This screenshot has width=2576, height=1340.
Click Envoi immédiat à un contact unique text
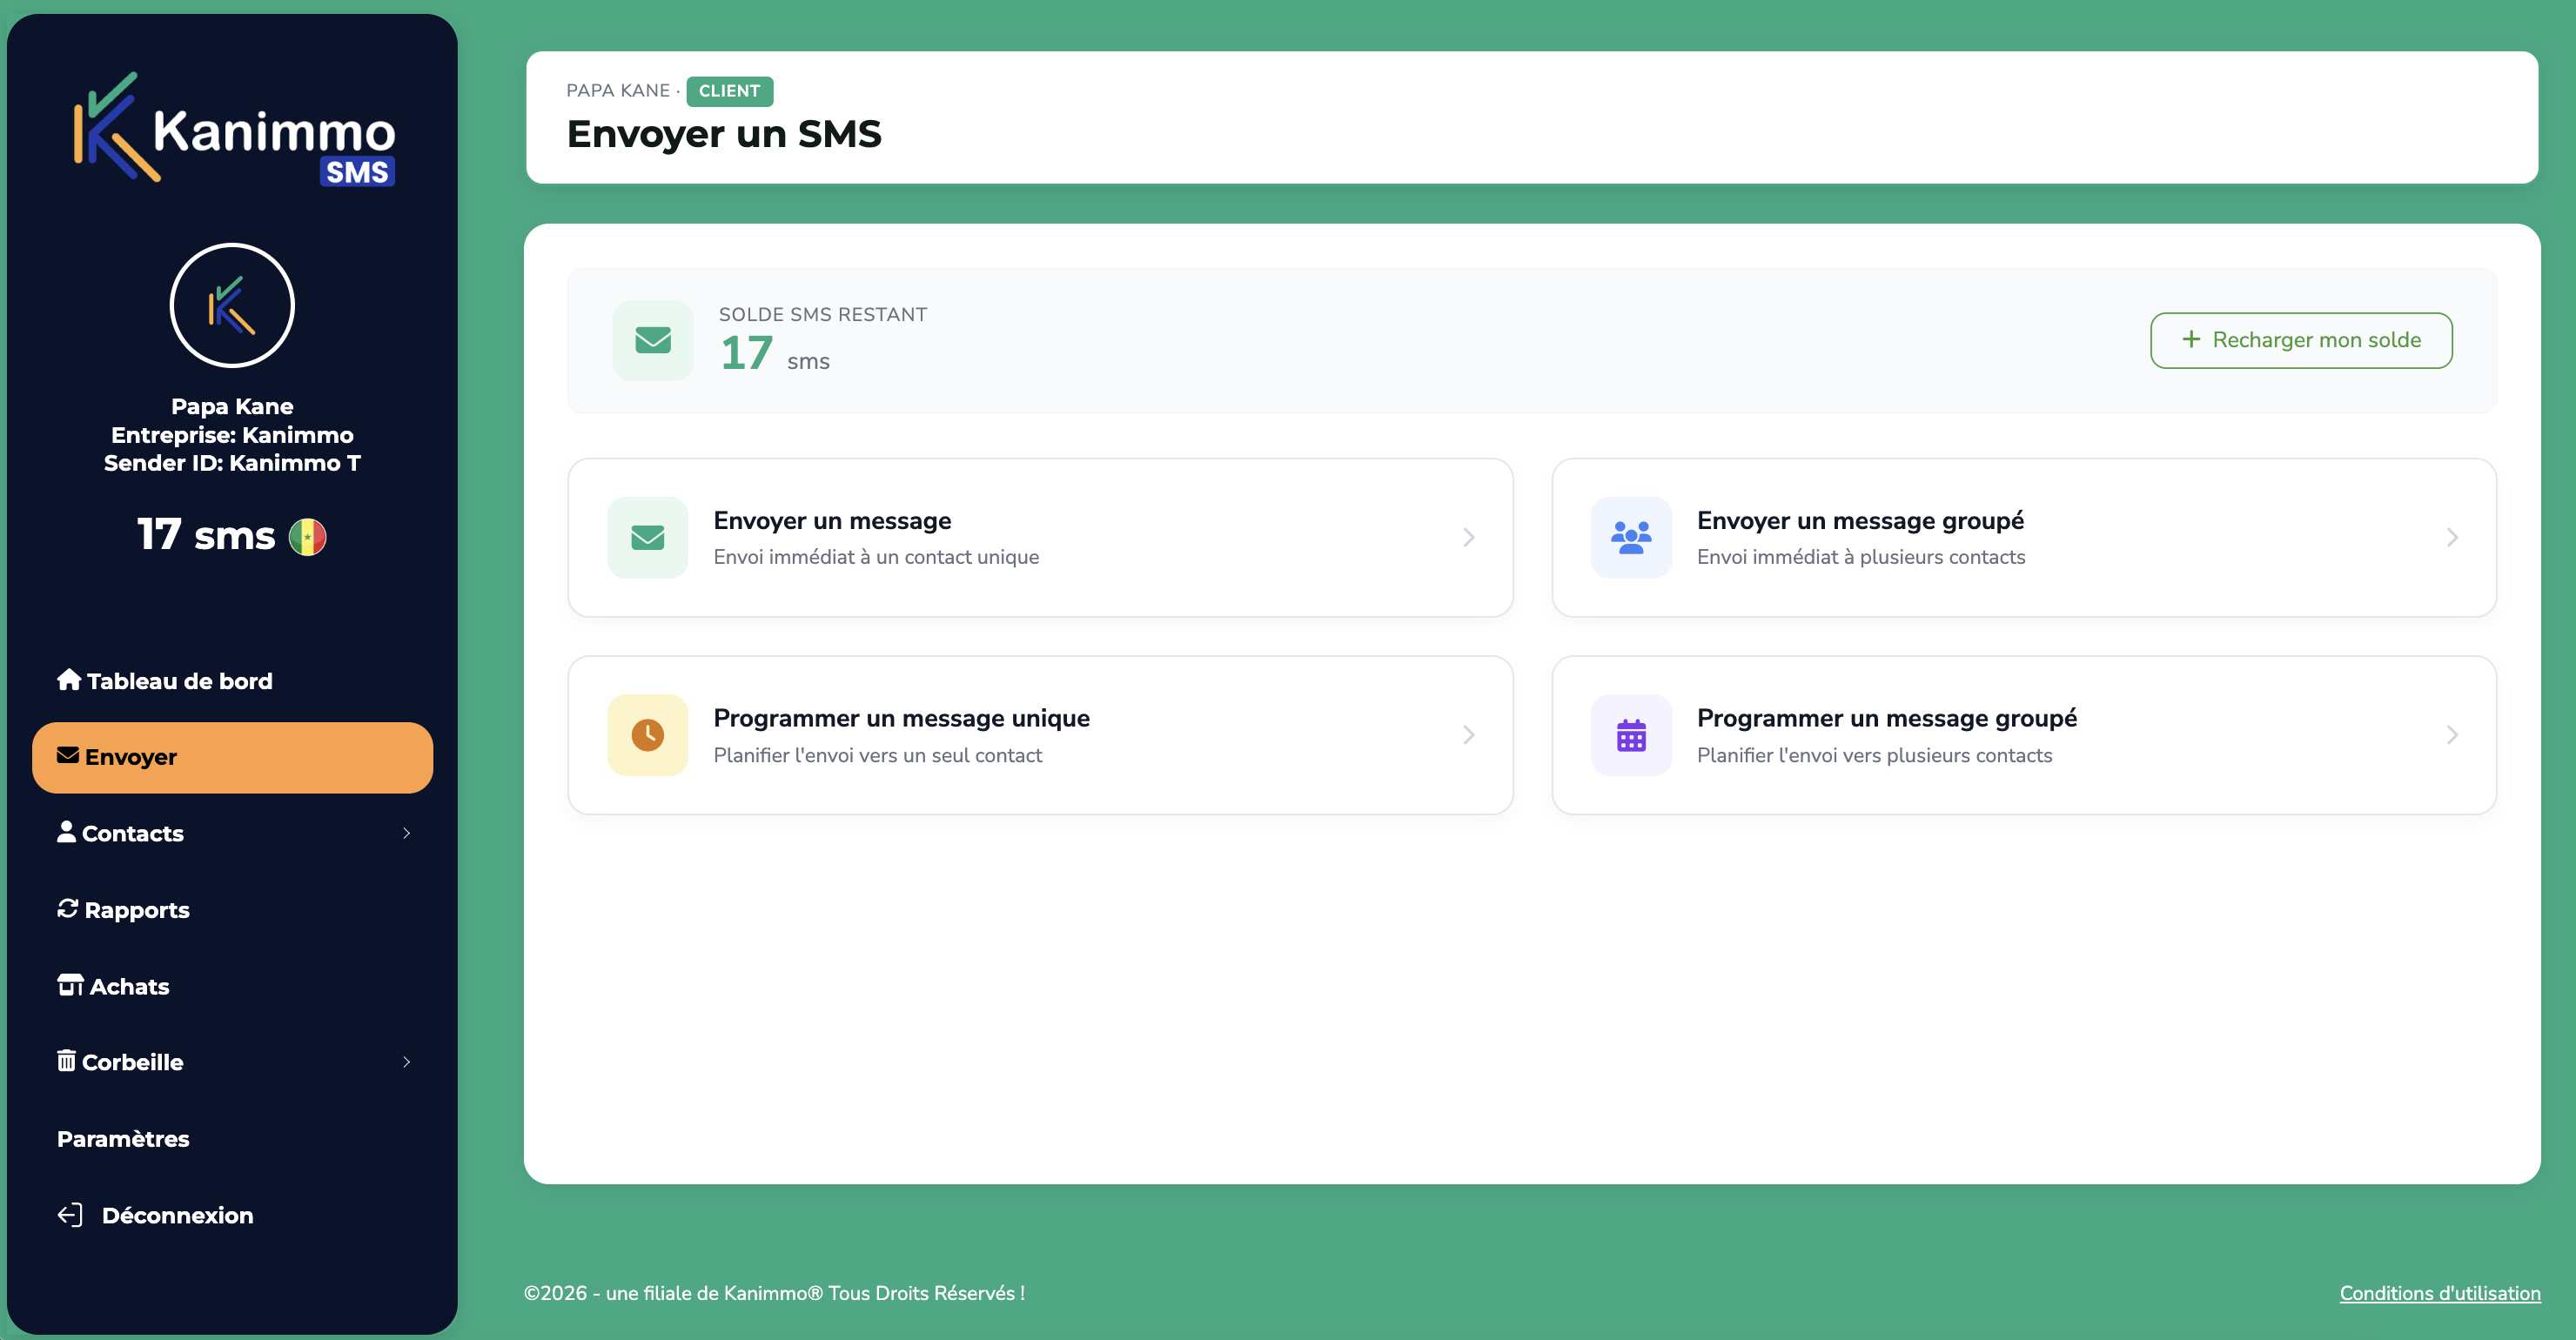[876, 557]
